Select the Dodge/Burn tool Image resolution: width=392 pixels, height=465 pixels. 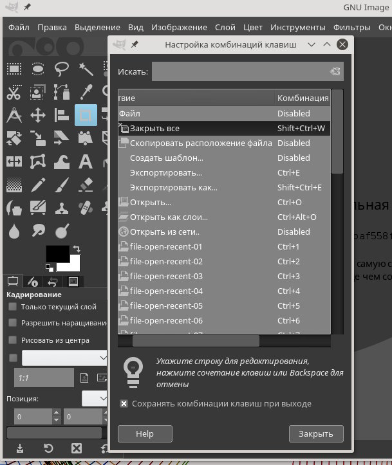(61, 231)
